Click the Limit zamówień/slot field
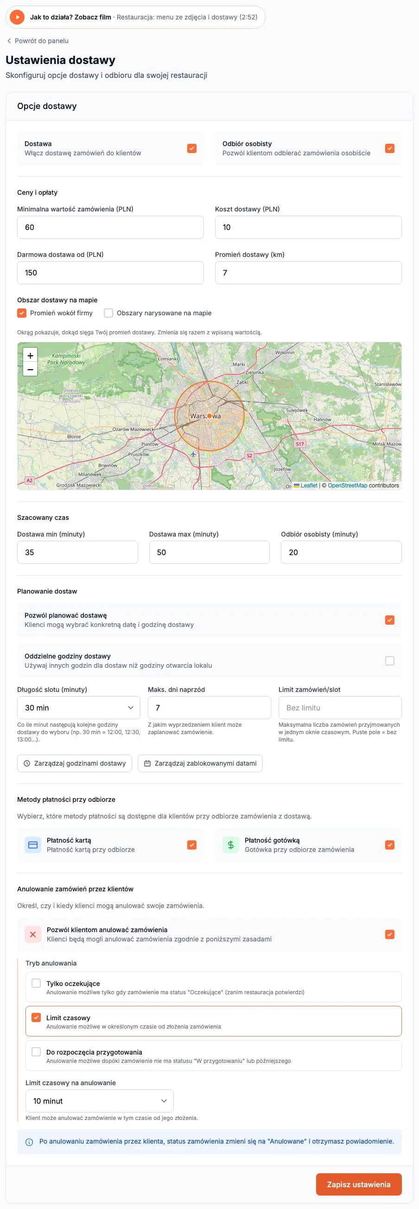This screenshot has height=1209, width=419. pos(340,708)
